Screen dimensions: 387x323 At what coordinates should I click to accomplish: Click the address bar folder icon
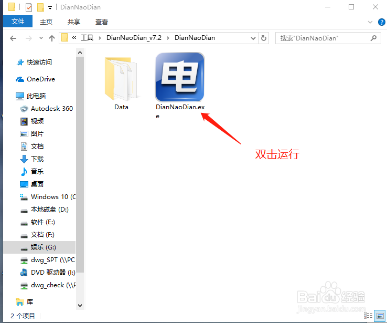(64, 38)
